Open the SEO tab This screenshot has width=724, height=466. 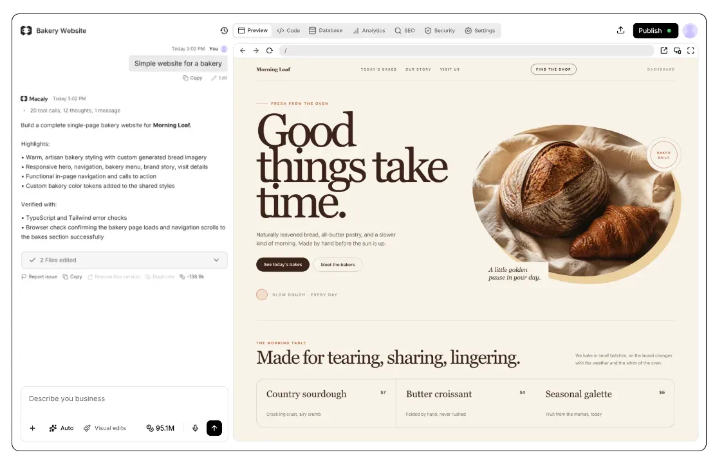coord(405,30)
